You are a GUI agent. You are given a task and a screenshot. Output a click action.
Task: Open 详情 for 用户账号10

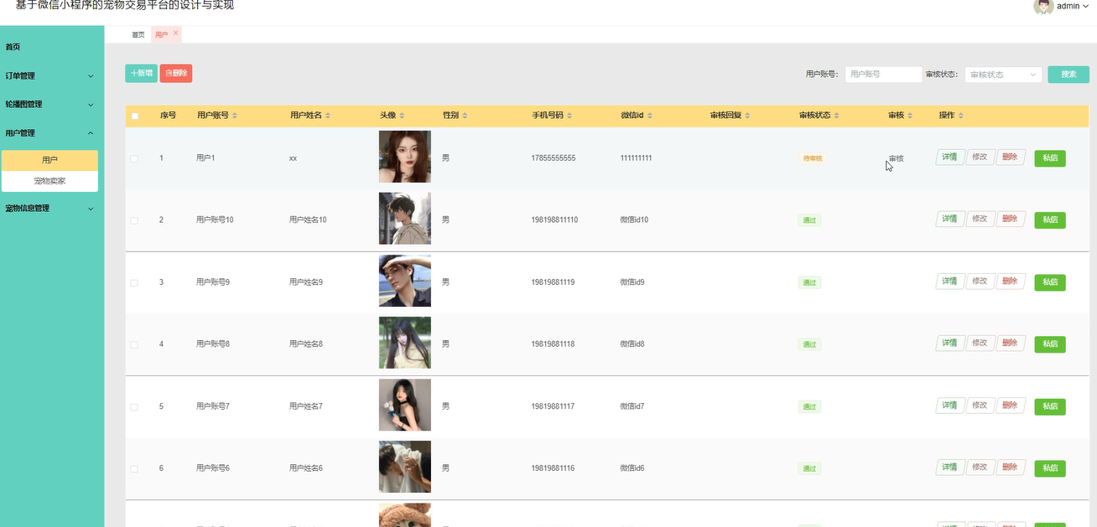click(x=949, y=219)
